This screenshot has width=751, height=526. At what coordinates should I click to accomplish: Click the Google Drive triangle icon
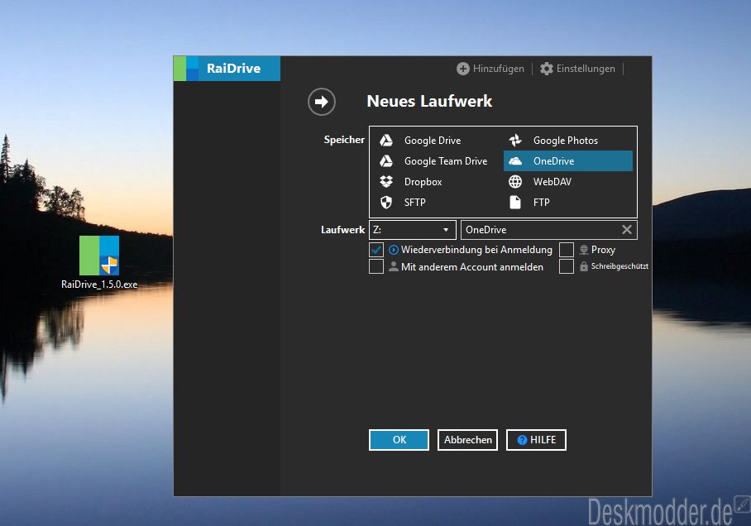(386, 141)
